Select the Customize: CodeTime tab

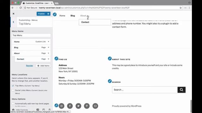click(37, 3)
